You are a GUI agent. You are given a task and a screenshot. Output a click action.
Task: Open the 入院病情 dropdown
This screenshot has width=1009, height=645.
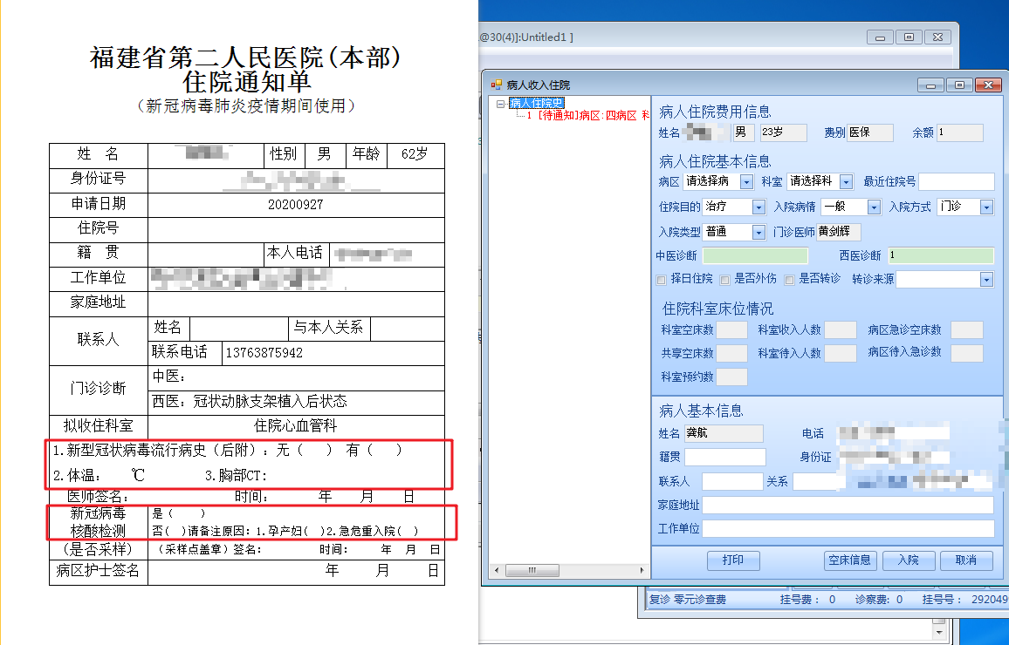(874, 207)
